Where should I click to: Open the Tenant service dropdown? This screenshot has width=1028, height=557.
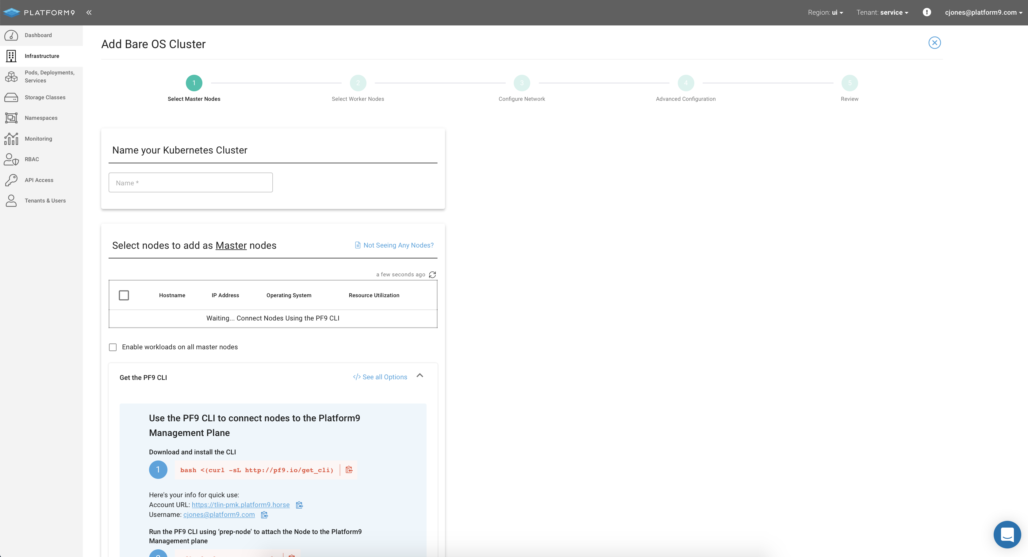point(882,12)
